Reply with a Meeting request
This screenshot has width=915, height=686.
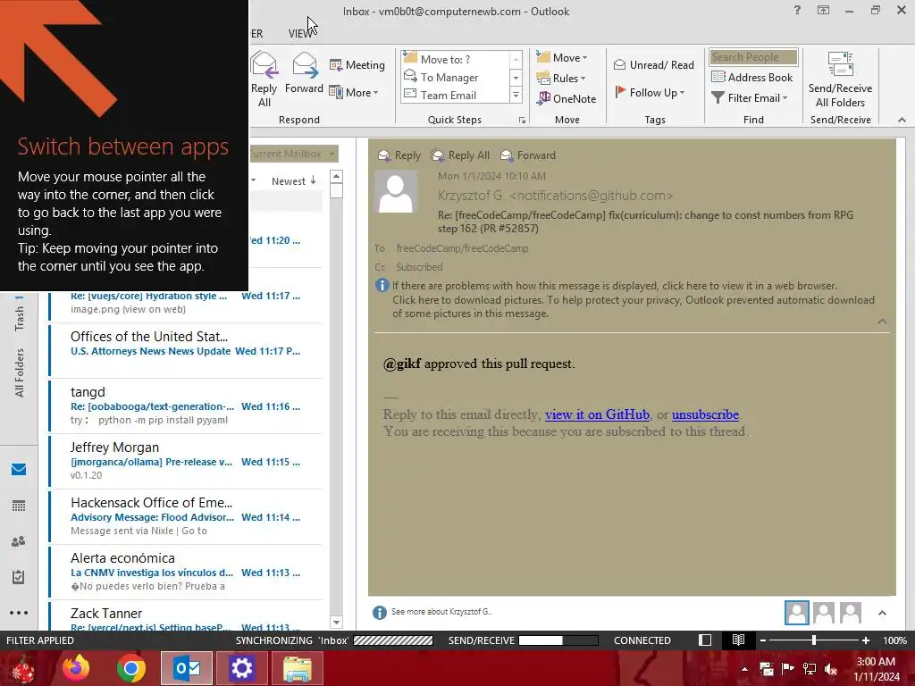pos(357,64)
